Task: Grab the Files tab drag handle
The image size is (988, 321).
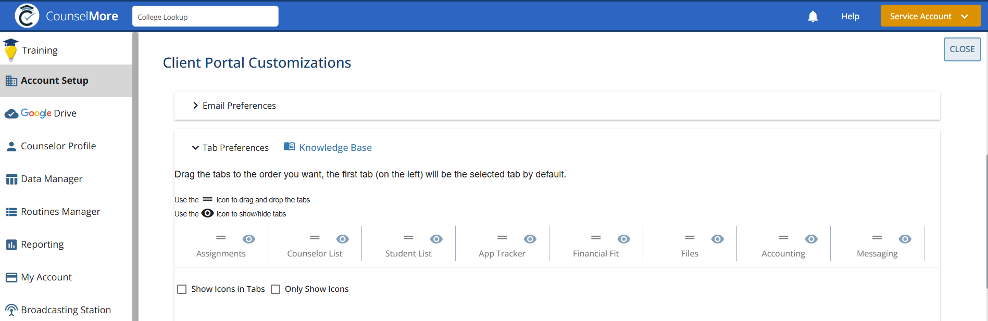Action: click(x=690, y=238)
